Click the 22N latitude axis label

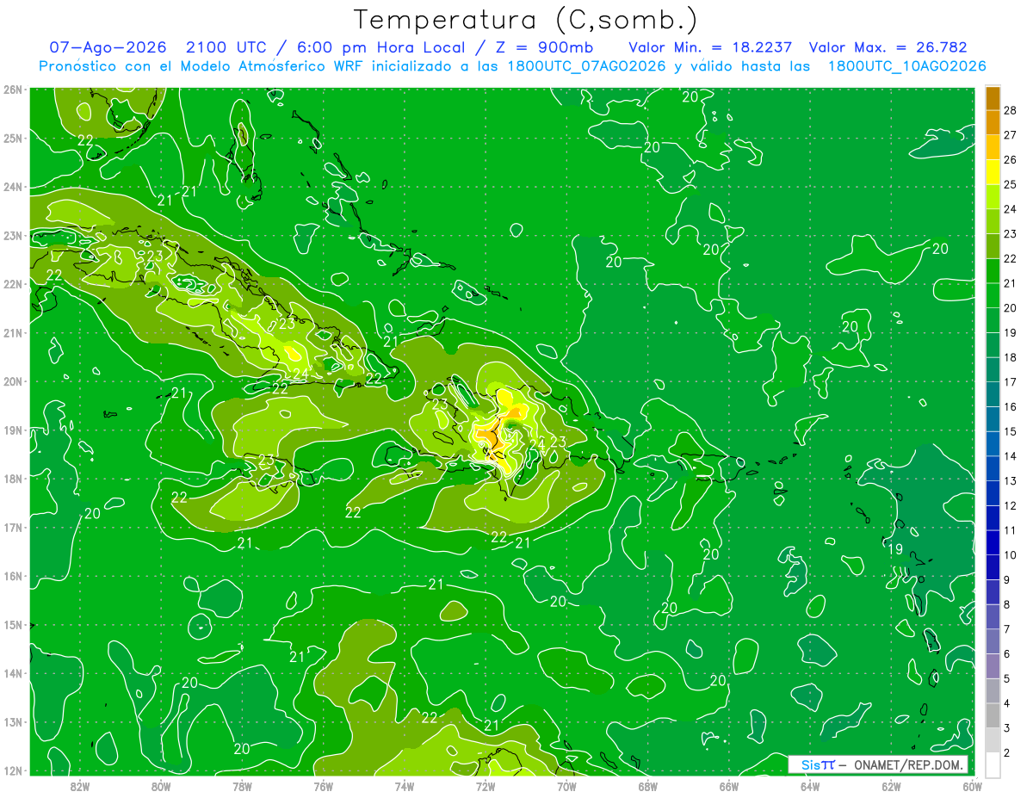coord(12,284)
